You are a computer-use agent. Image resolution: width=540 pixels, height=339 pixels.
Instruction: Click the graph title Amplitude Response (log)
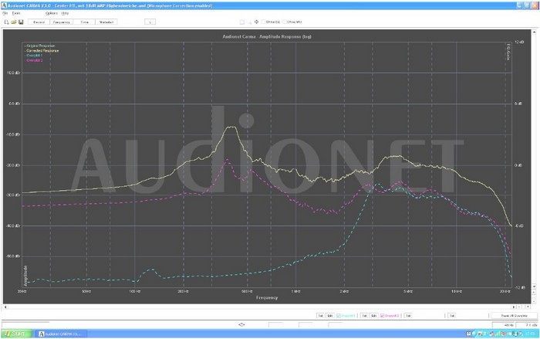click(x=267, y=36)
